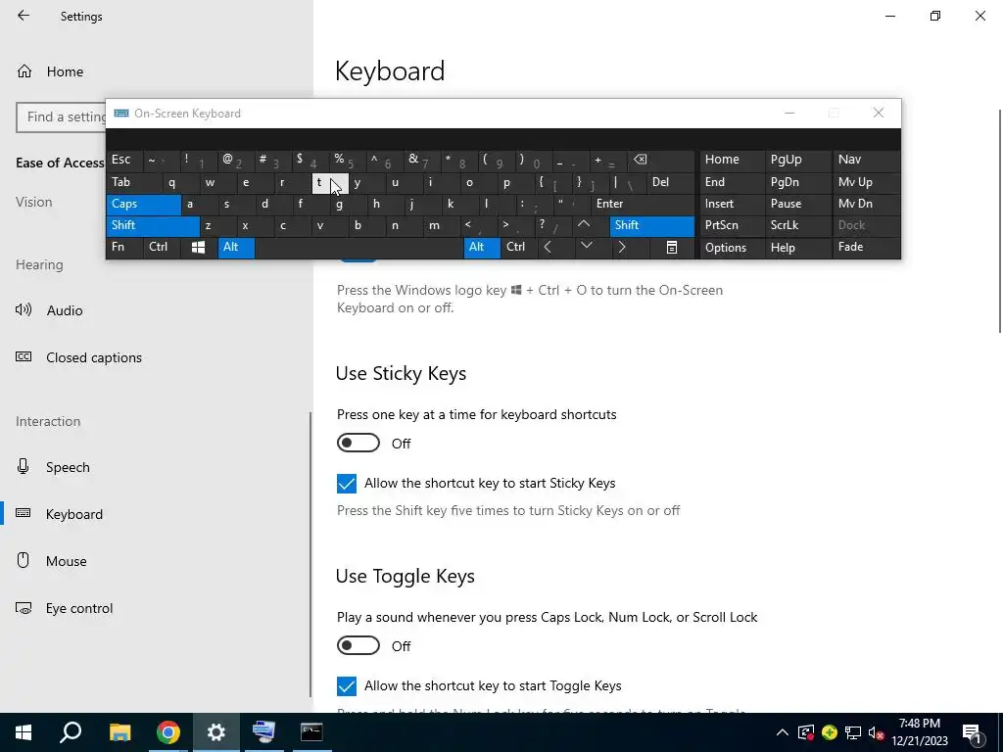Click the End key on On-Screen Keyboard
This screenshot has height=752, width=1003.
point(732,182)
